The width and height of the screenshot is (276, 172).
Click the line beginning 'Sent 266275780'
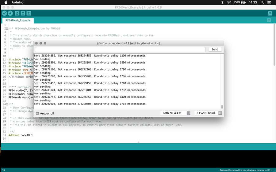[90, 76]
